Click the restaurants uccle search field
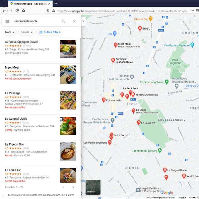Screen dimensions: 199x199 tap(37, 21)
